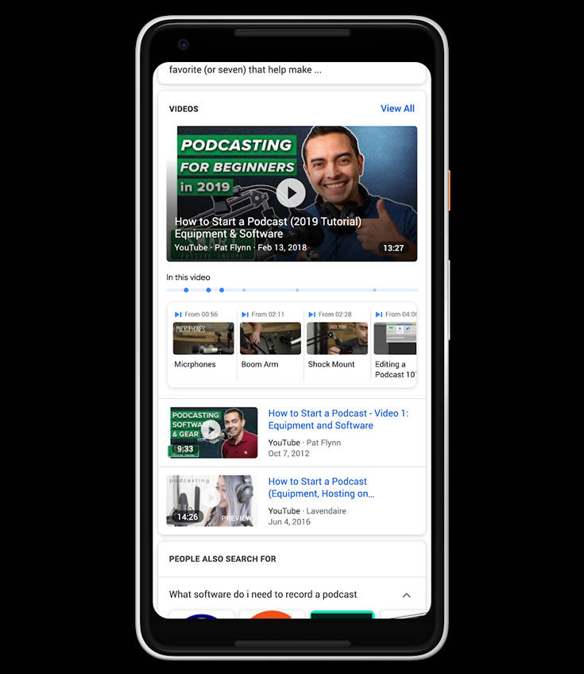The image size is (584, 674).
Task: Click skip icon next to From 04:08
Action: (379, 315)
